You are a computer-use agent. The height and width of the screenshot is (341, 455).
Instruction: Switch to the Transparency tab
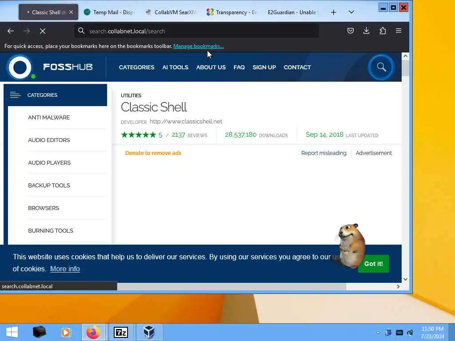coord(232,12)
